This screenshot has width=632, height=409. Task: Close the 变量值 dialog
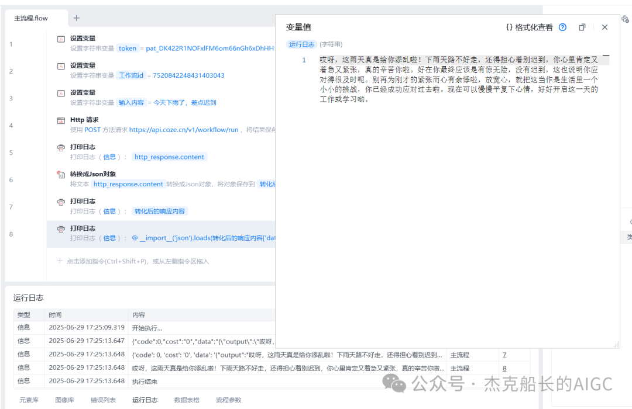[604, 27]
